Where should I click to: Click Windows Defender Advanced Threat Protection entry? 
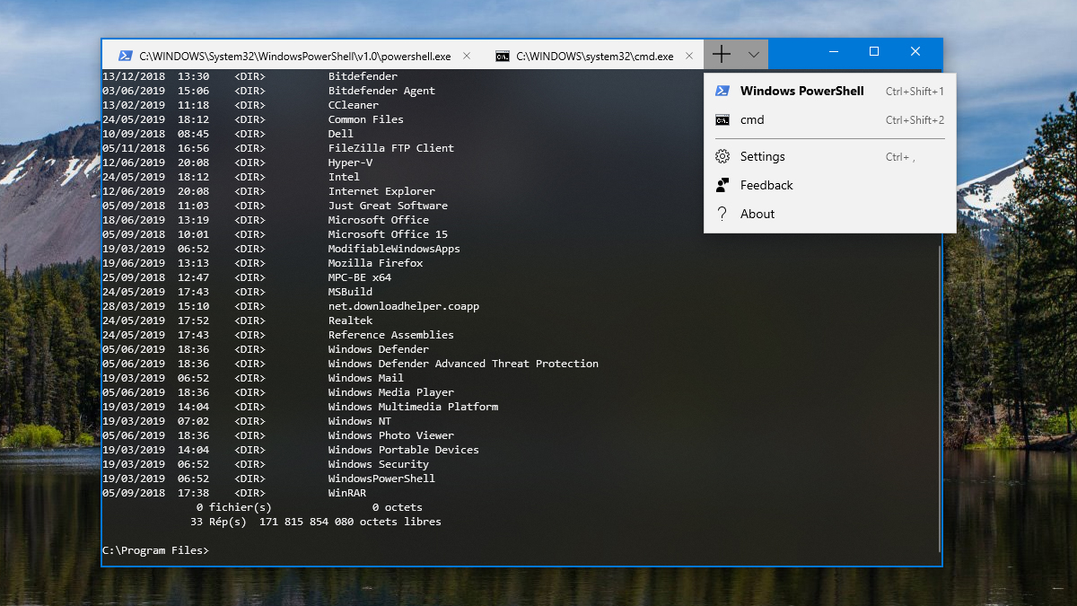click(463, 364)
